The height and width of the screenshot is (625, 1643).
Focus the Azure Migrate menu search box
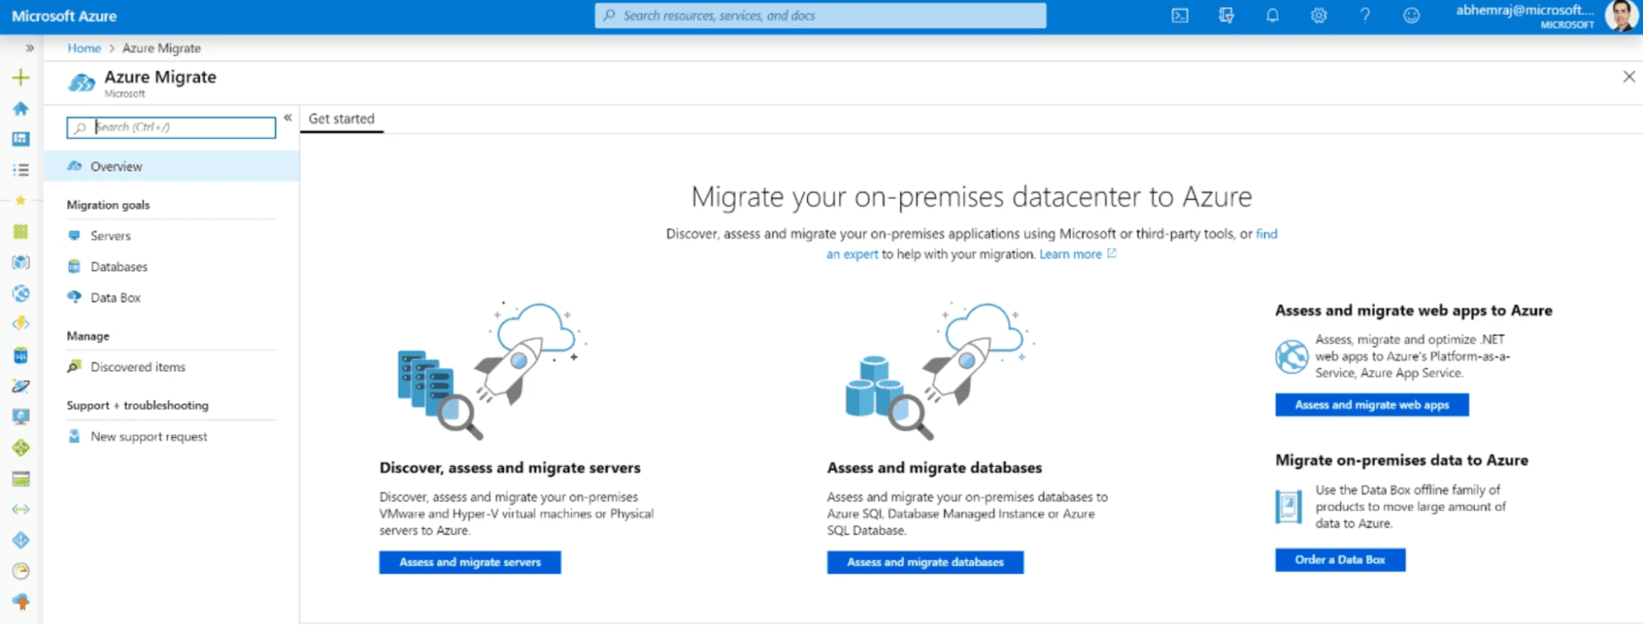tap(171, 127)
